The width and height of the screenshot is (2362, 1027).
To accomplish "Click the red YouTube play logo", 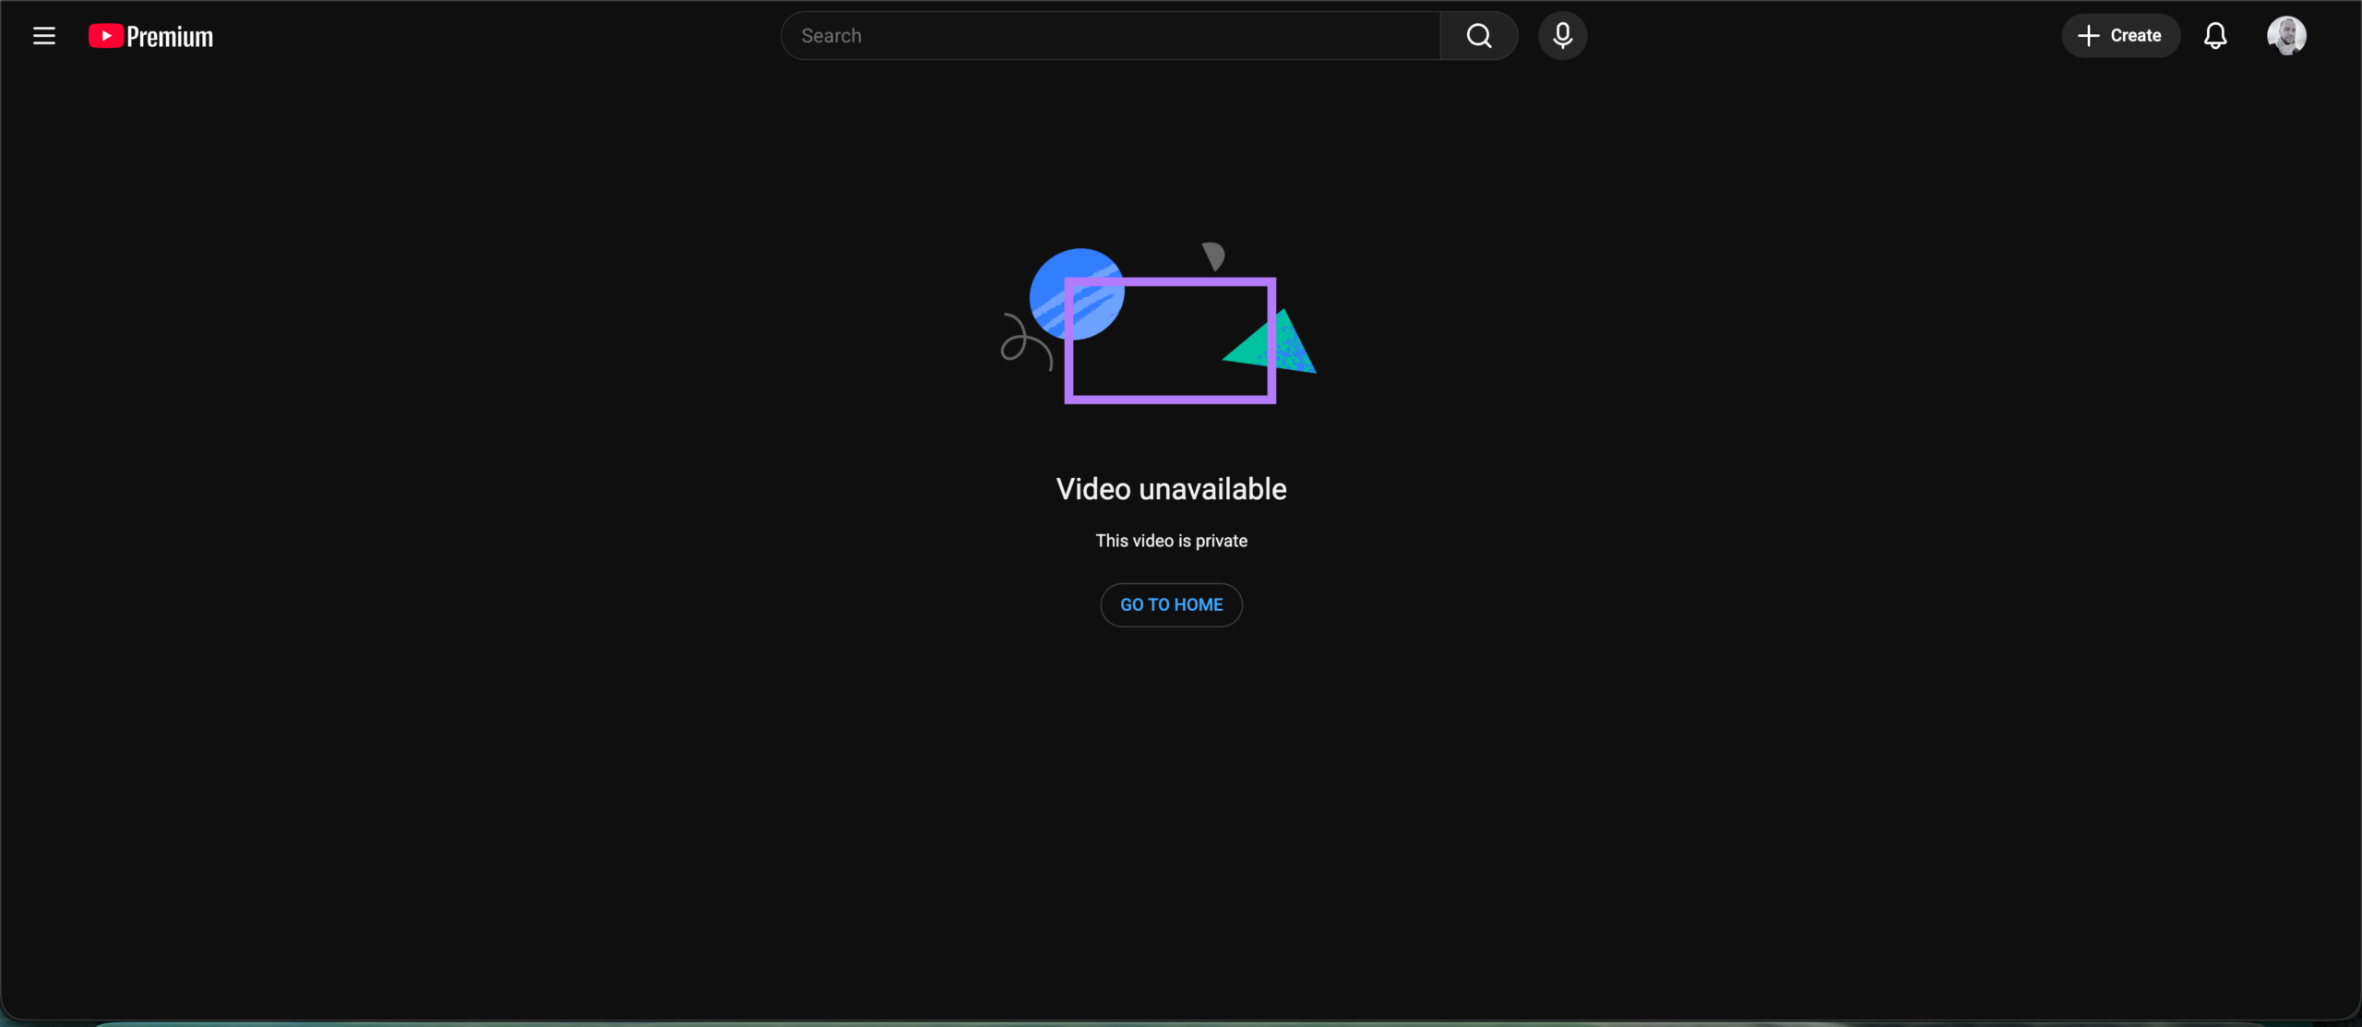I will (x=105, y=36).
